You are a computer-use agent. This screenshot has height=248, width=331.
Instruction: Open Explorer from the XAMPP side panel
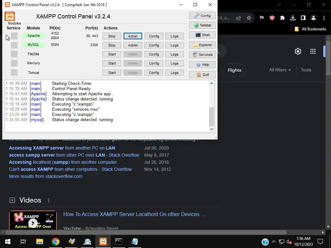pos(202,45)
